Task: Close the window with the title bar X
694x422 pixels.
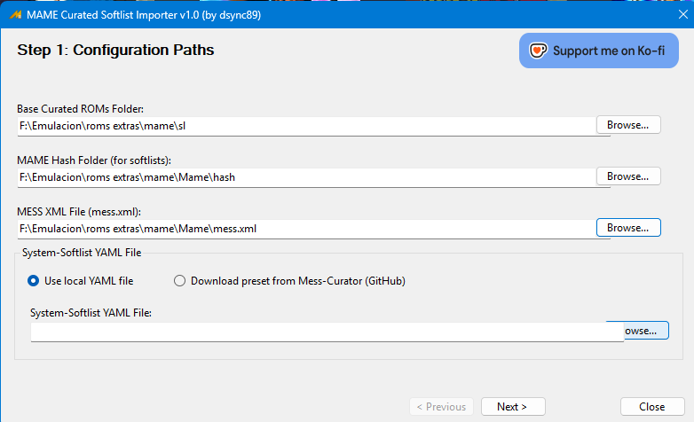Action: tap(683, 14)
